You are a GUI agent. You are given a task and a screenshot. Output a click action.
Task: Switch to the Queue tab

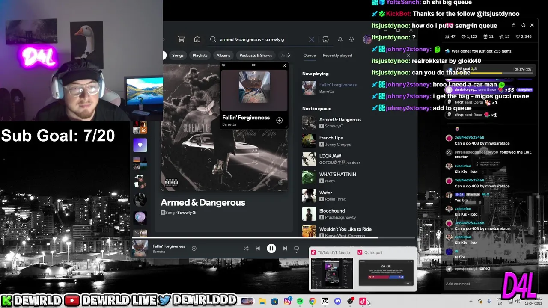[310, 55]
